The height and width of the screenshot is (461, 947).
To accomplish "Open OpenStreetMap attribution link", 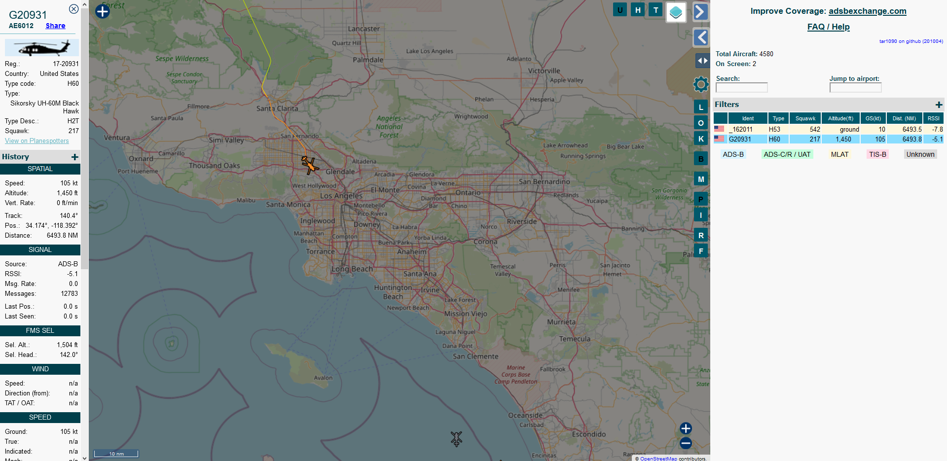I will click(x=658, y=459).
